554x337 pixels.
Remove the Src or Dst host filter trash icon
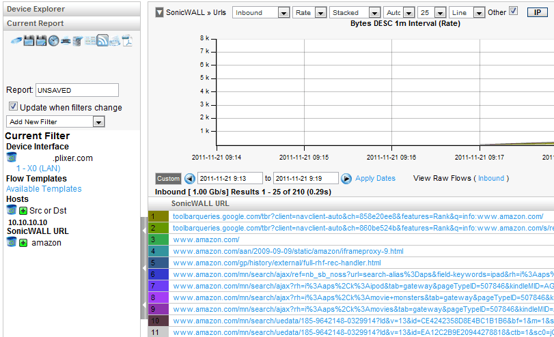point(12,210)
